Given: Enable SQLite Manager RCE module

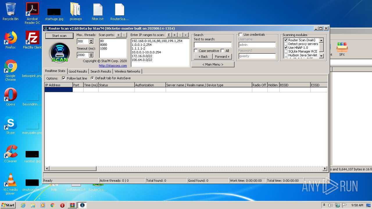Looking at the screenshot, I should click(286, 51).
